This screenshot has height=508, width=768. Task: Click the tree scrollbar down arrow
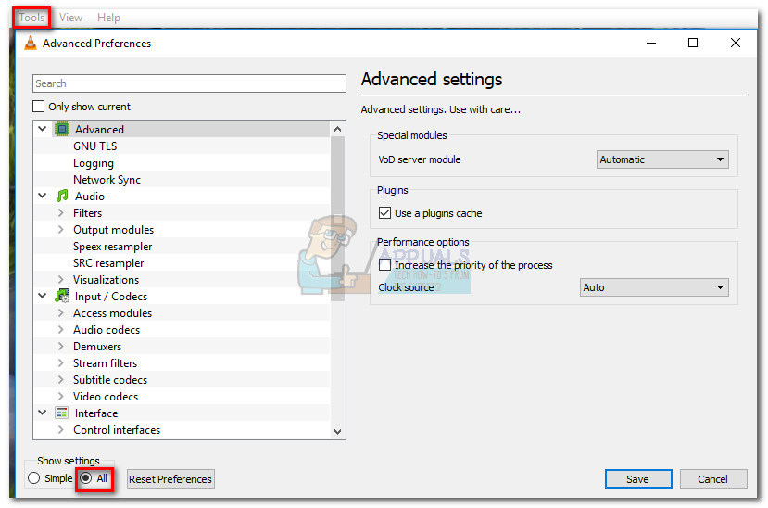coord(337,432)
